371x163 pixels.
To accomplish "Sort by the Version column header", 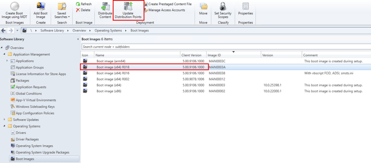I will tap(281, 55).
